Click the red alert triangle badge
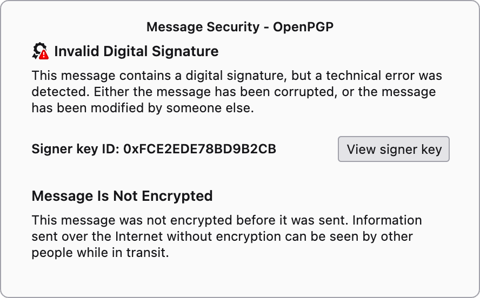 [44, 55]
